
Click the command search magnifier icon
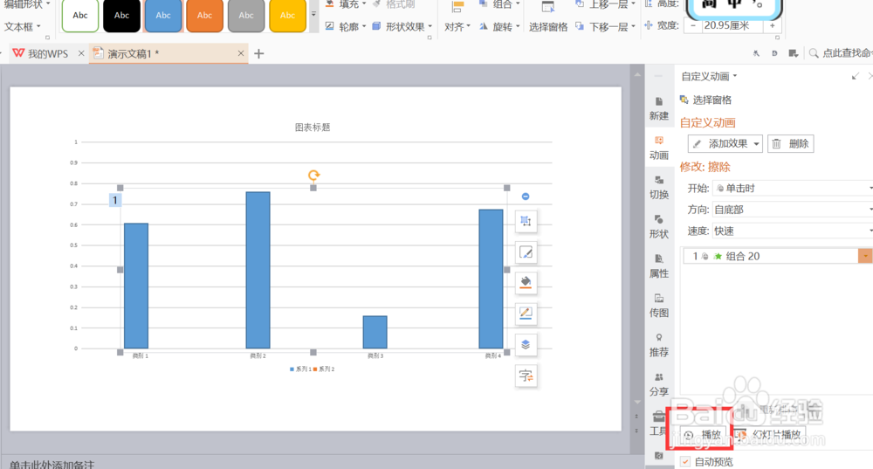814,53
